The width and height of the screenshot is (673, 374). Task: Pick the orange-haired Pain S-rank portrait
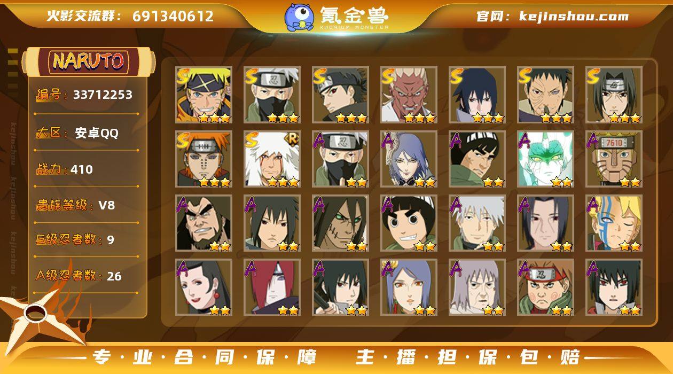[204, 159]
